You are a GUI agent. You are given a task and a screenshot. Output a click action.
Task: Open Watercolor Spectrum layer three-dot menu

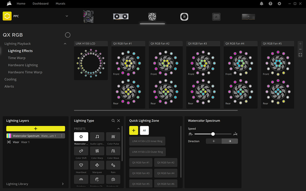(62, 136)
